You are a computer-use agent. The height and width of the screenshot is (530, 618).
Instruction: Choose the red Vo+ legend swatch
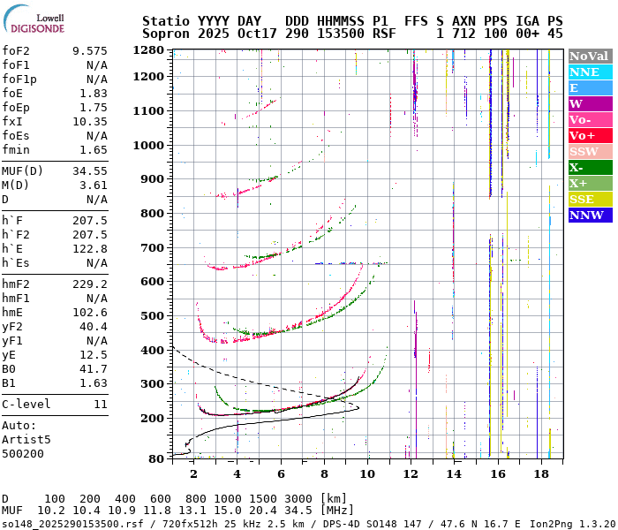(x=590, y=136)
